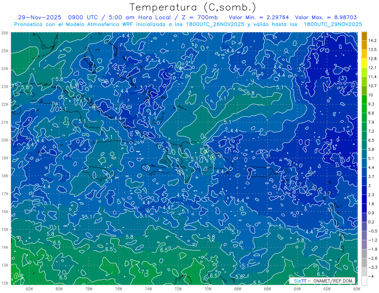Image resolution: width=379 pixels, height=293 pixels.
Task: Click the lime swatch between 11.4 and 10.7
Action: tap(364, 81)
